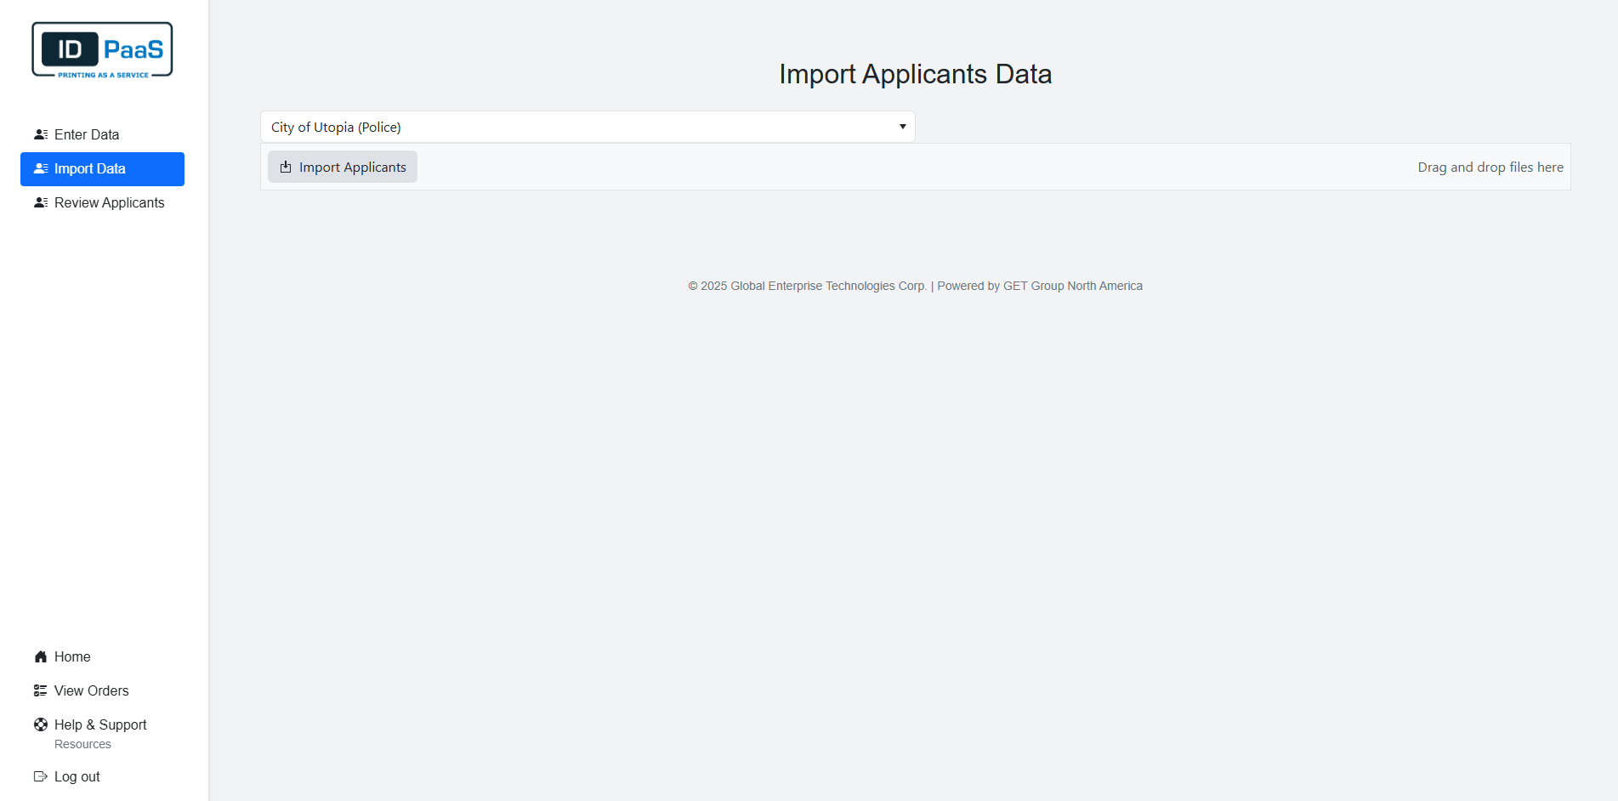Click the drag and drop files area

tap(1490, 167)
